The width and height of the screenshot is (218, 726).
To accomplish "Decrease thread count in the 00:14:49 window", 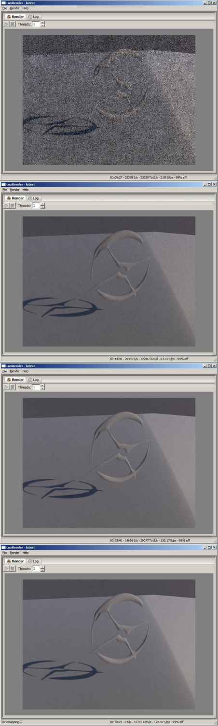I will pos(42,207).
